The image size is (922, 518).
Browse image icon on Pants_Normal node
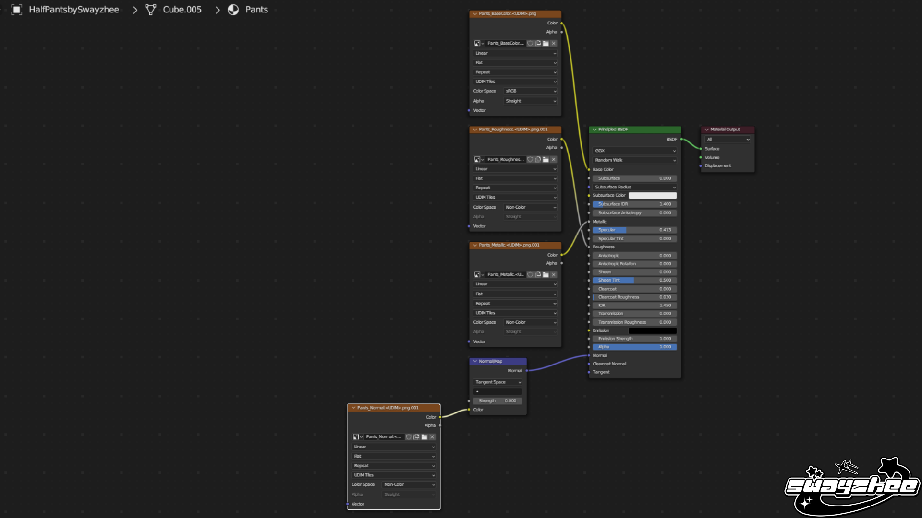coord(357,437)
